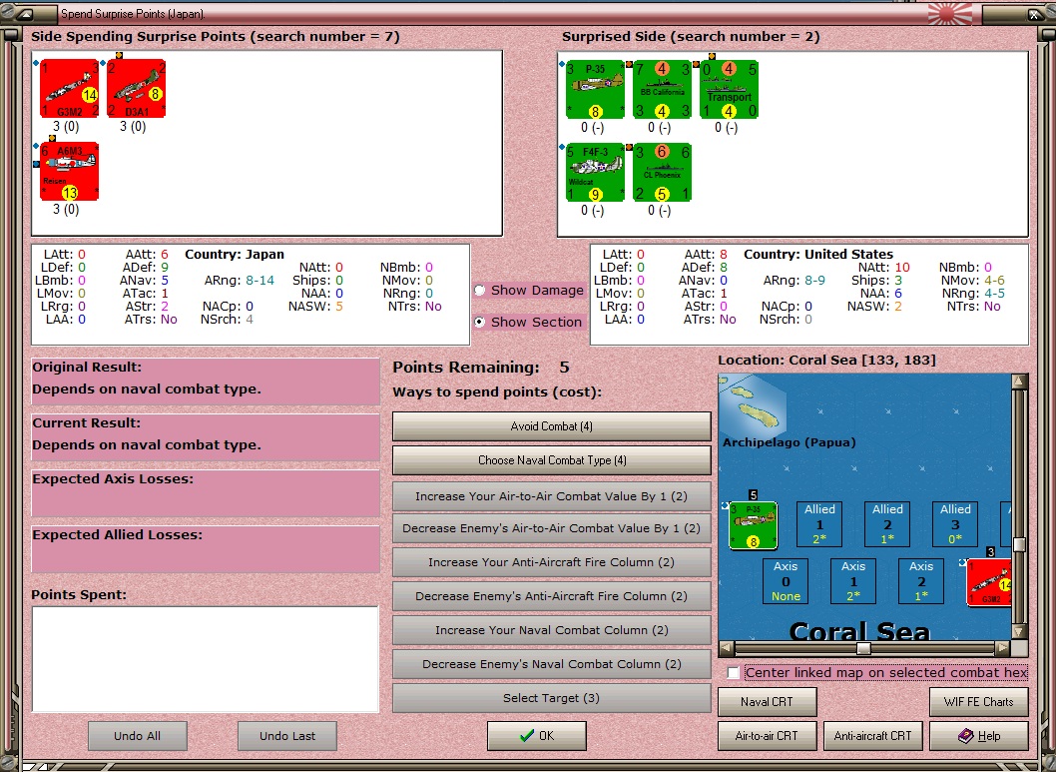Screen dimensions: 1056x772
Task: Close the Spend Surprise Points window
Action: [x=1034, y=13]
